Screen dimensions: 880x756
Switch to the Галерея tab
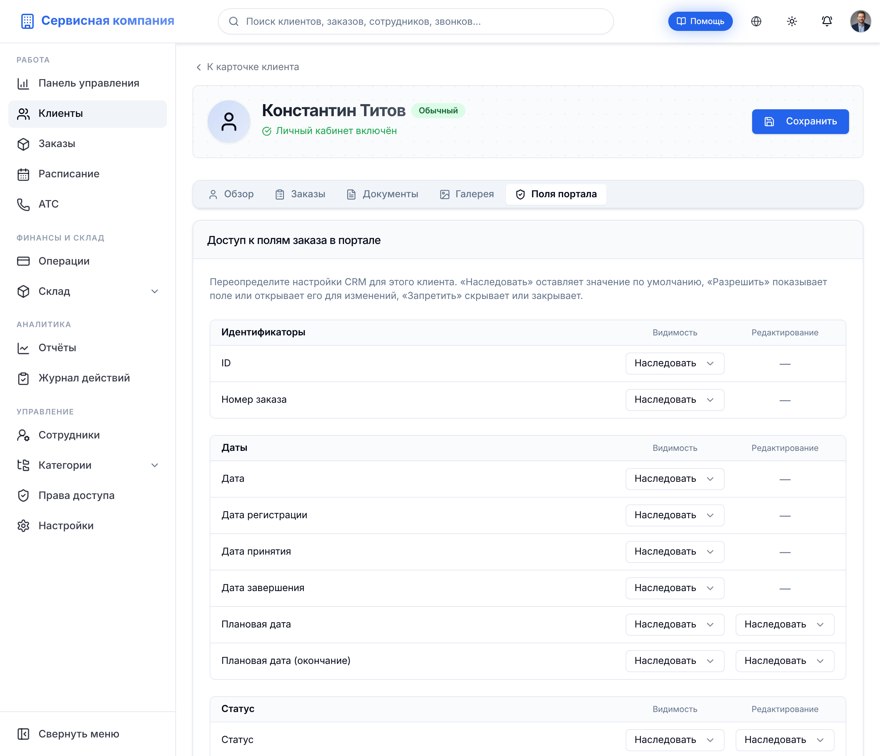pyautogui.click(x=467, y=194)
